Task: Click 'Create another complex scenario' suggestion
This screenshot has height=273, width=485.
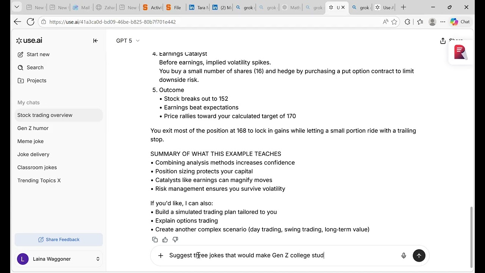Action: pos(262,229)
